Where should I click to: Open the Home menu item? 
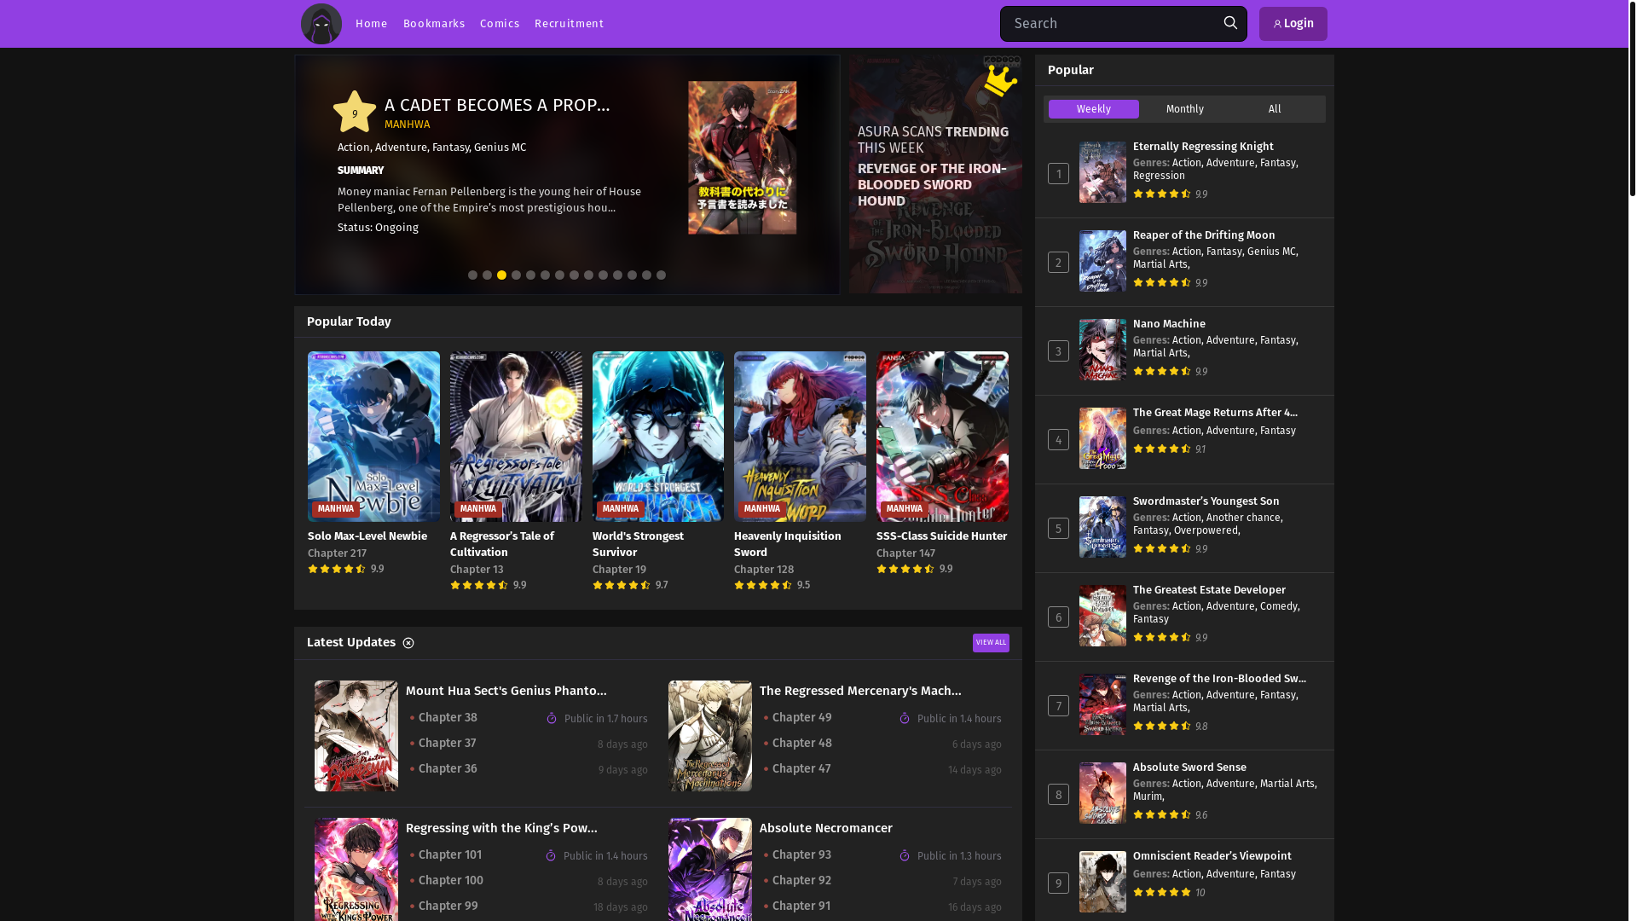coord(372,24)
